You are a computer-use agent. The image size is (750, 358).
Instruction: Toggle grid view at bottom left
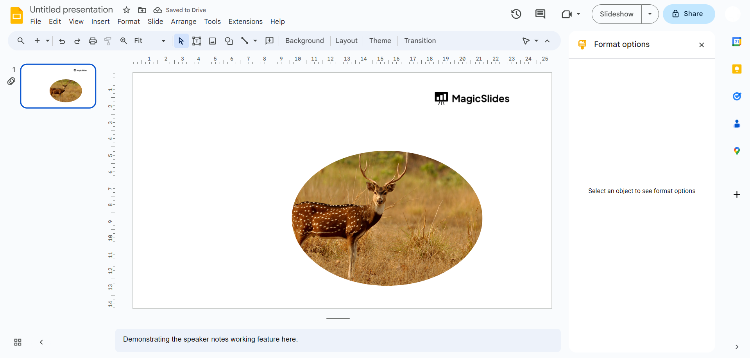pyautogui.click(x=18, y=342)
